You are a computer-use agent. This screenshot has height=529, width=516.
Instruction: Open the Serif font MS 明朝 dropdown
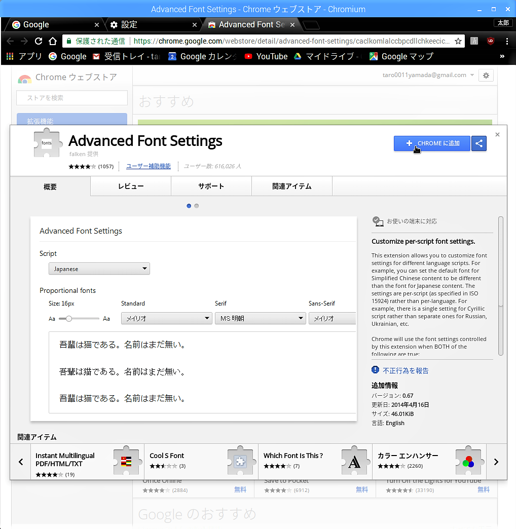pyautogui.click(x=260, y=318)
